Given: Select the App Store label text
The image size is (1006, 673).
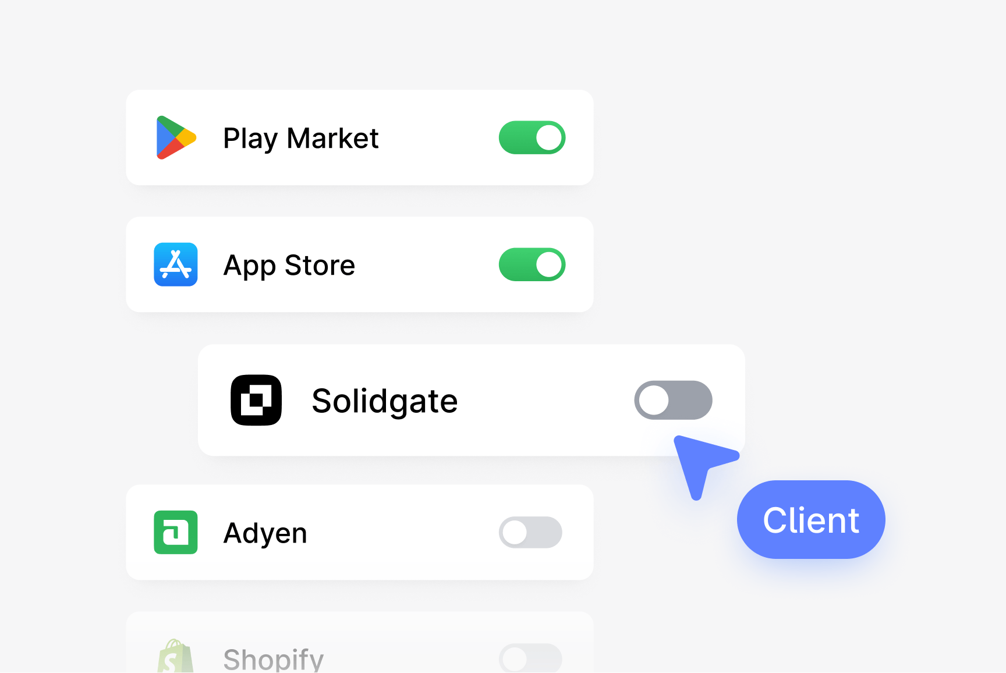Looking at the screenshot, I should click(289, 265).
